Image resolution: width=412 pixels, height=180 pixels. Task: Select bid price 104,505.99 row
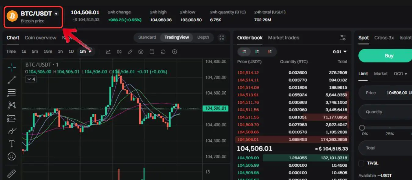click(292, 165)
